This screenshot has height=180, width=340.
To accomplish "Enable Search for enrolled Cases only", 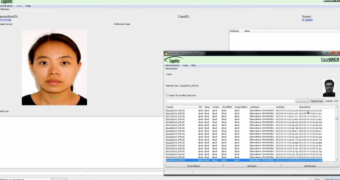I will [x=167, y=95].
